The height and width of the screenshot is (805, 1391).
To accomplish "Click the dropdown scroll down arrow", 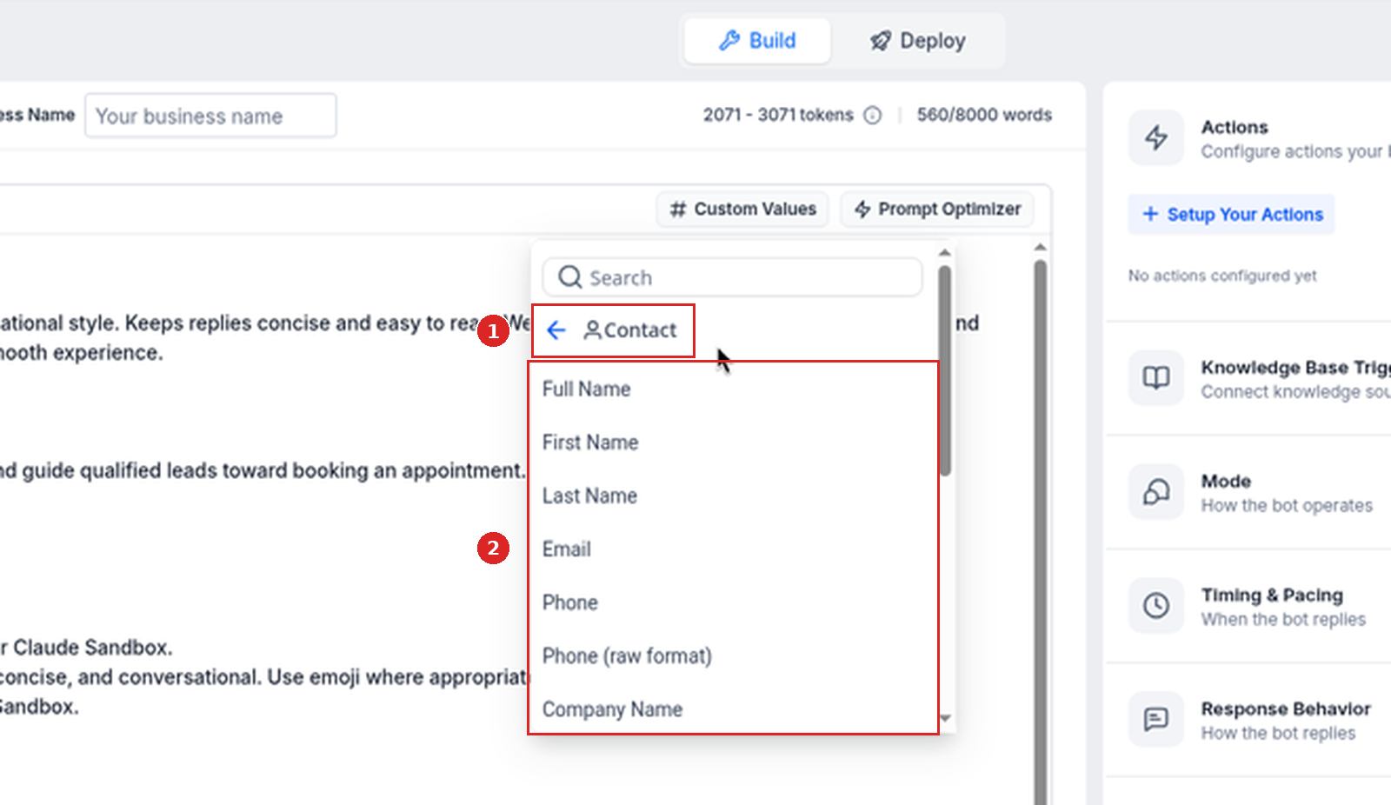I will 946,719.
